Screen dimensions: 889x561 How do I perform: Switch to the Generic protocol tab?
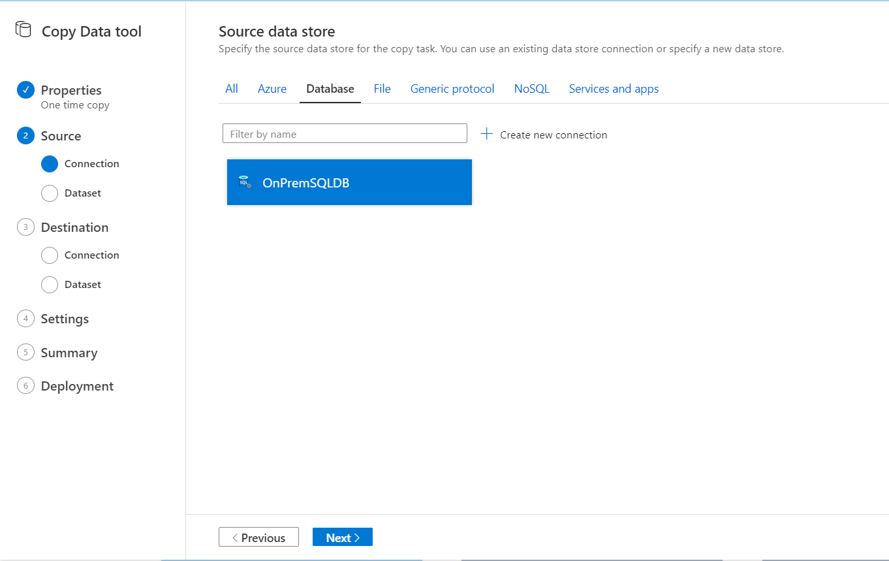pyautogui.click(x=452, y=88)
